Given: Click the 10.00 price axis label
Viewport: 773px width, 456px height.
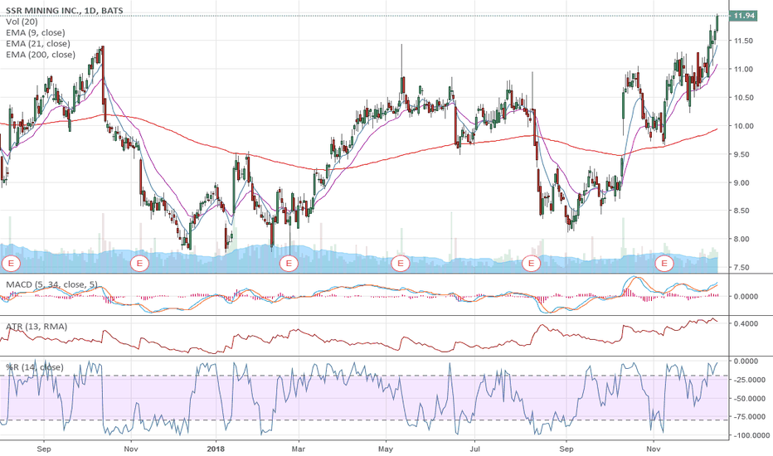Looking at the screenshot, I should 743,126.
